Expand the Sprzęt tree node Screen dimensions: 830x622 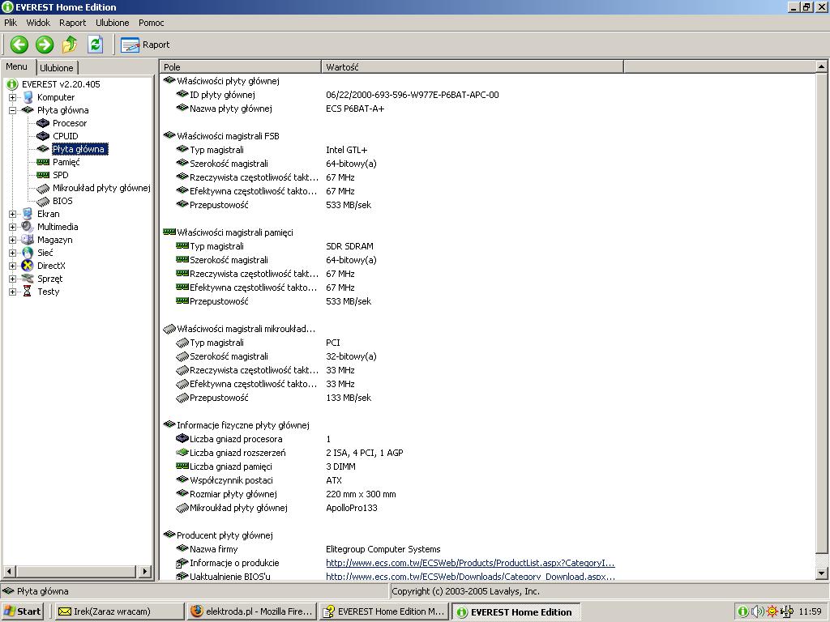(x=12, y=279)
